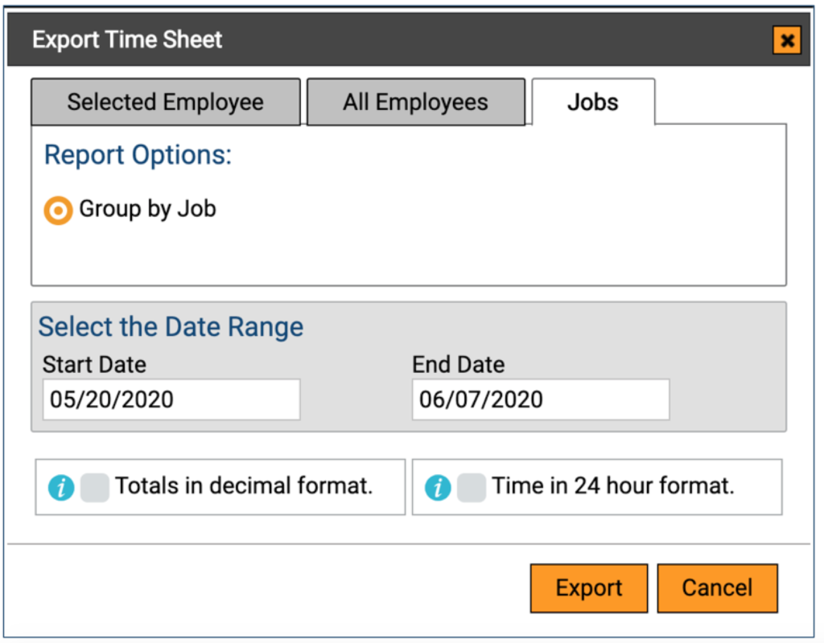Click the 'End Date' field label
824x643 pixels.
pyautogui.click(x=458, y=364)
